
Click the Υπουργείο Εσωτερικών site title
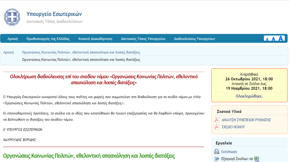(54, 14)
